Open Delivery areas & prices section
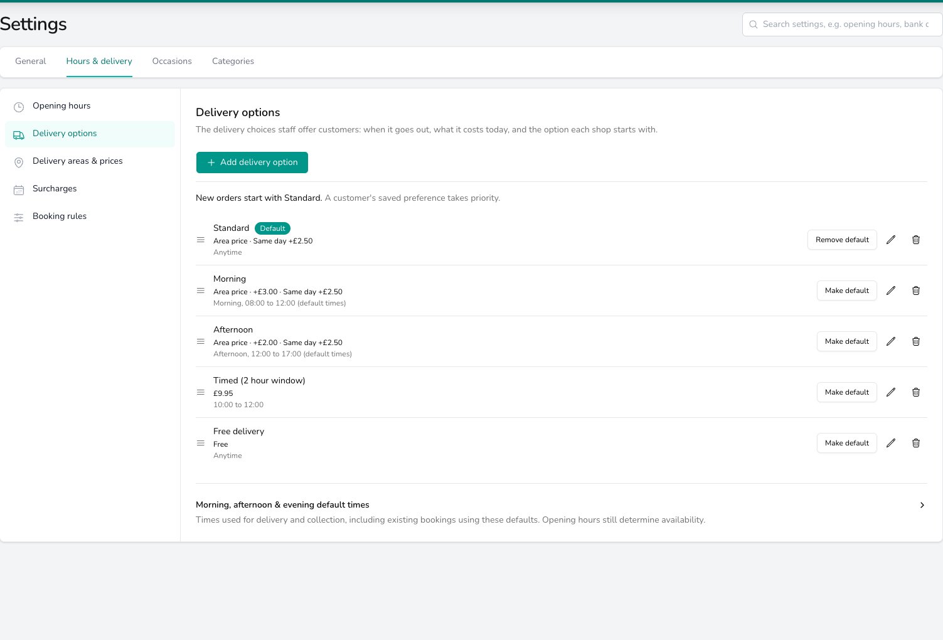 pos(90,161)
